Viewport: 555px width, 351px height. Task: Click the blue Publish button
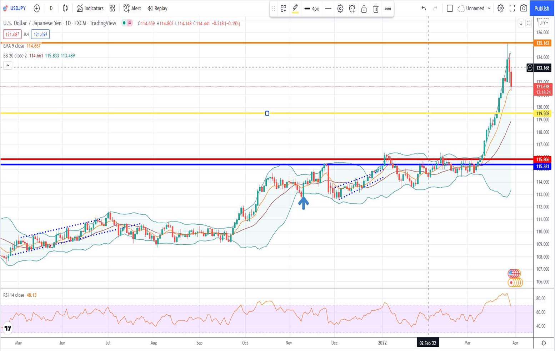pyautogui.click(x=541, y=8)
